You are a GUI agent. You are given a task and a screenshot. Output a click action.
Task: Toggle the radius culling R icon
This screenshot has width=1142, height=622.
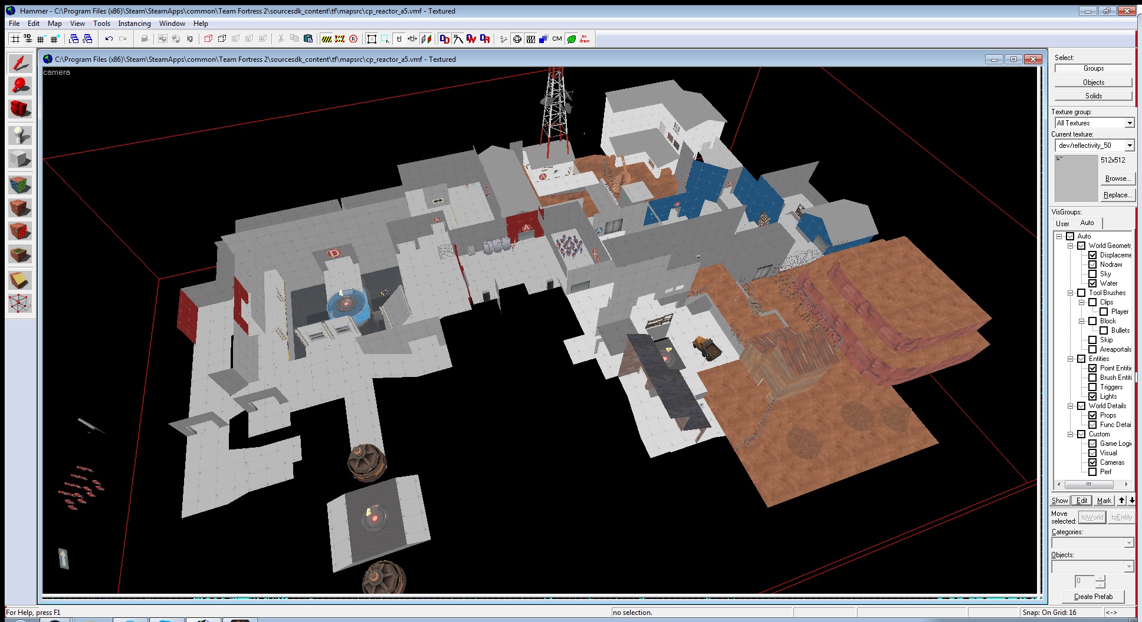coord(353,39)
